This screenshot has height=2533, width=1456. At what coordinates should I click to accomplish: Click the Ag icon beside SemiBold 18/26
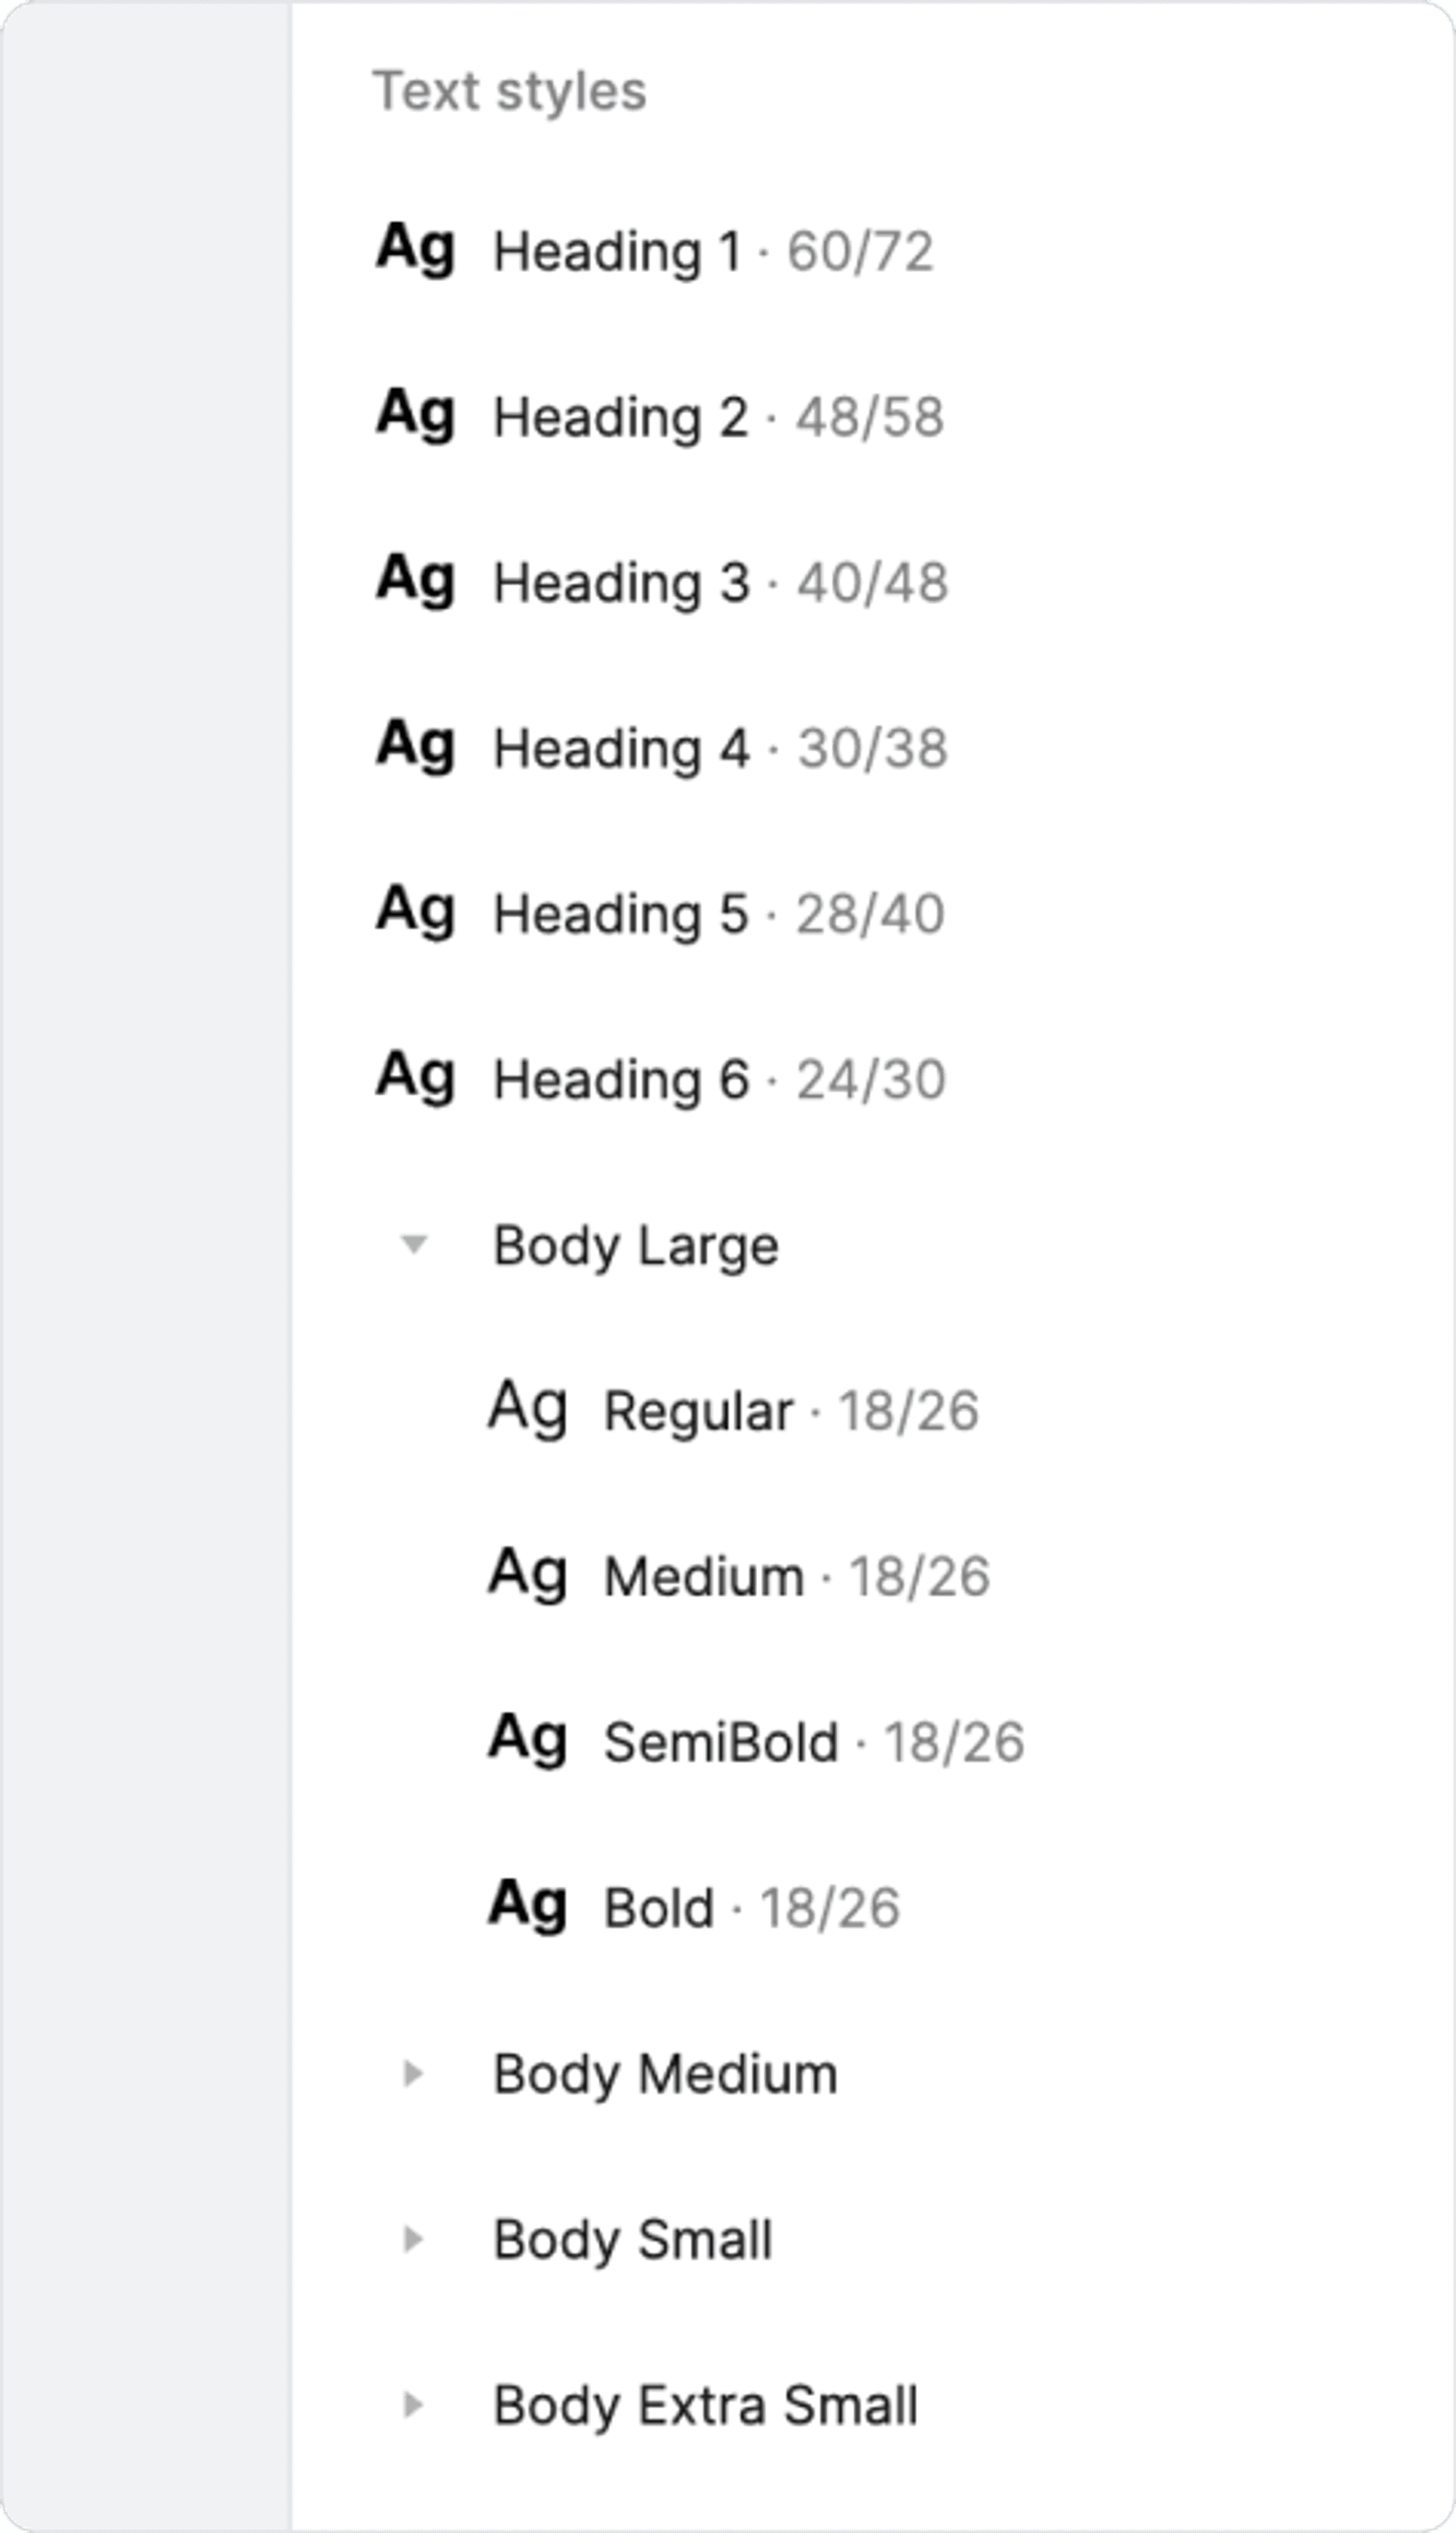click(528, 1740)
